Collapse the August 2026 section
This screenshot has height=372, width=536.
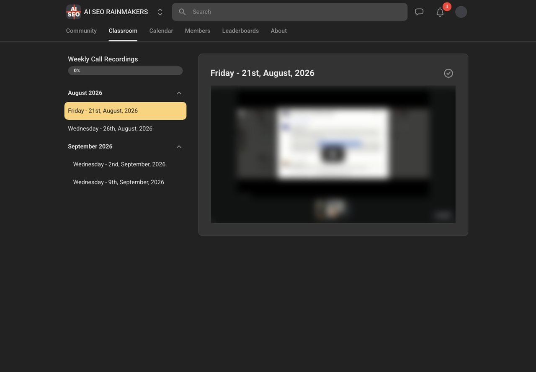(179, 93)
